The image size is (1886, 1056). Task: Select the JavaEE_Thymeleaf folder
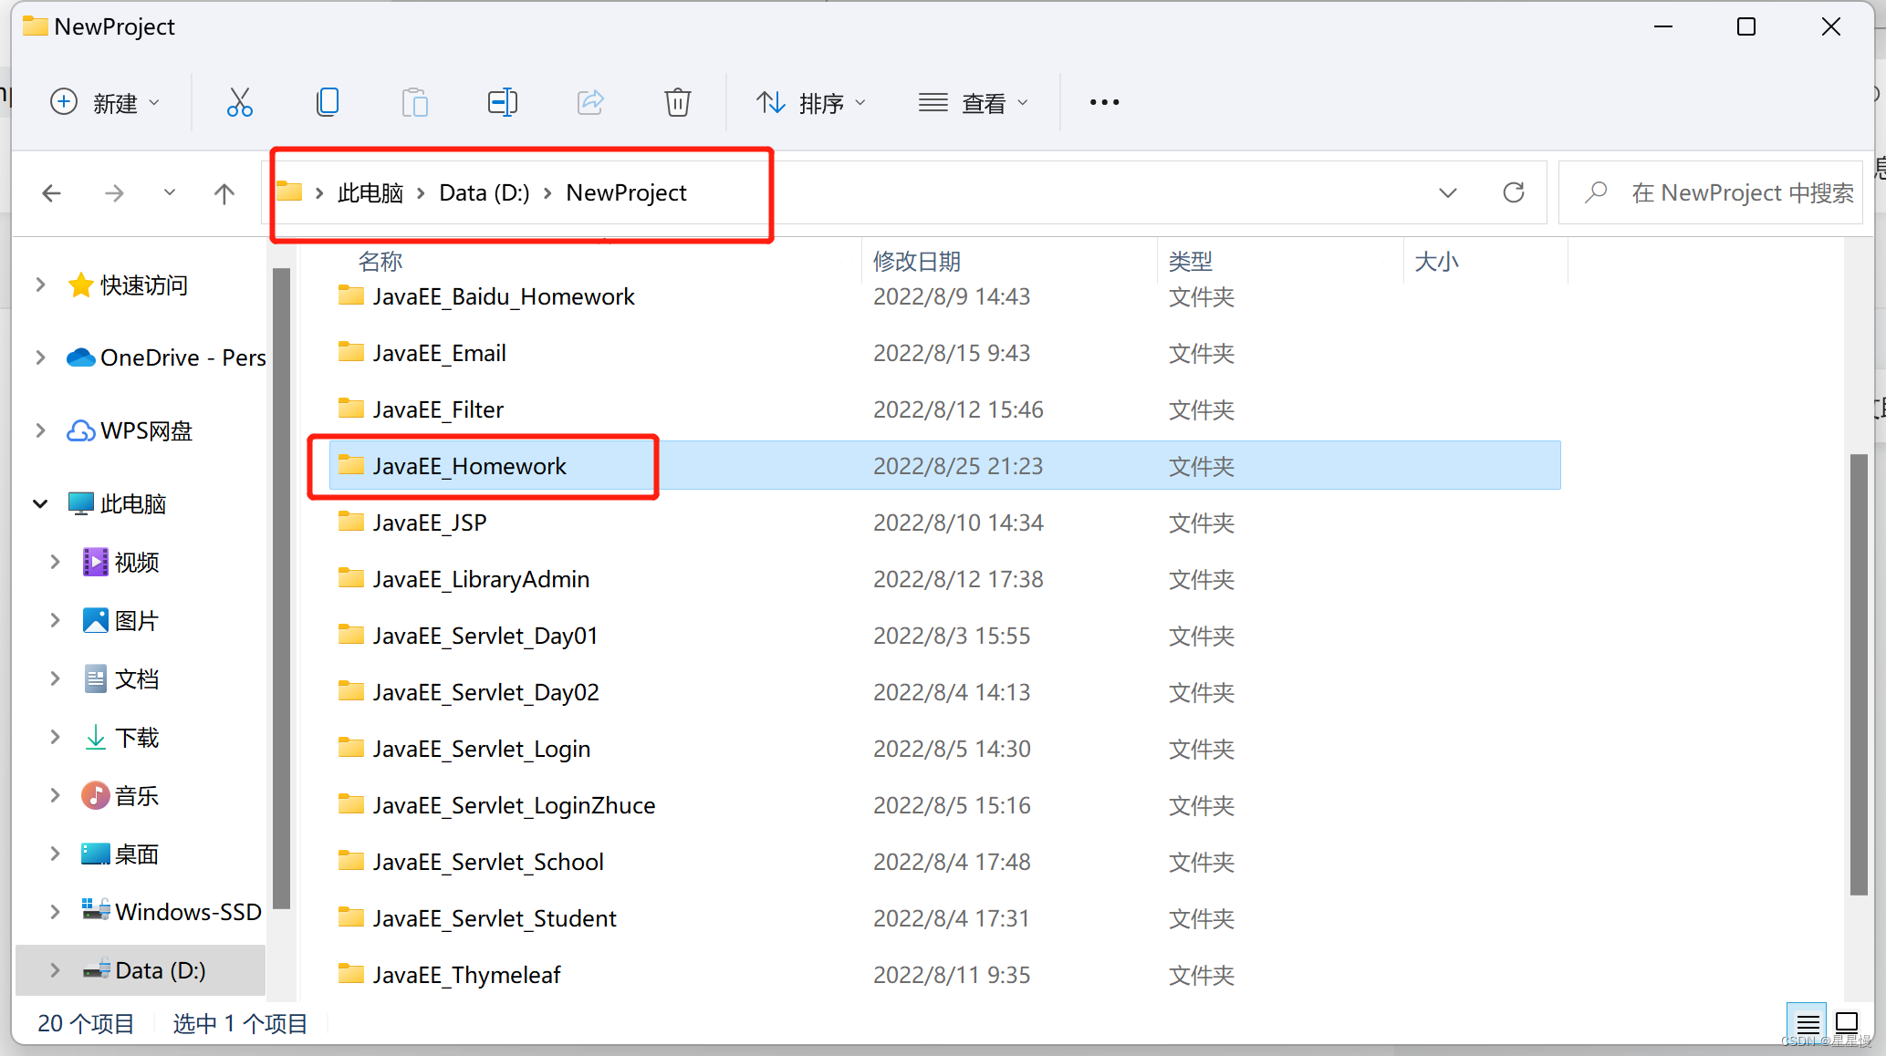[x=466, y=975]
